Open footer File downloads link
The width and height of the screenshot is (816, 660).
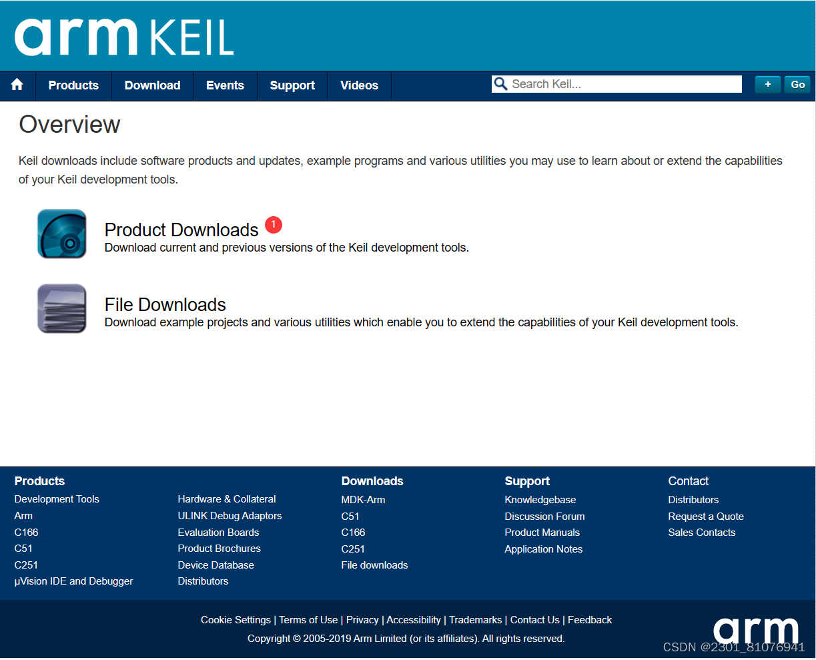(375, 565)
